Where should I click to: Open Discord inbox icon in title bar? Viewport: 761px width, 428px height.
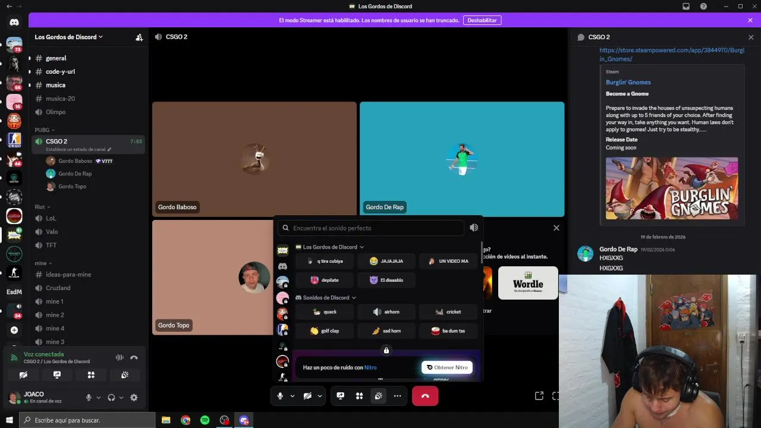tap(686, 6)
